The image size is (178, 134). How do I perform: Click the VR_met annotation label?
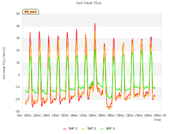click(x=31, y=12)
